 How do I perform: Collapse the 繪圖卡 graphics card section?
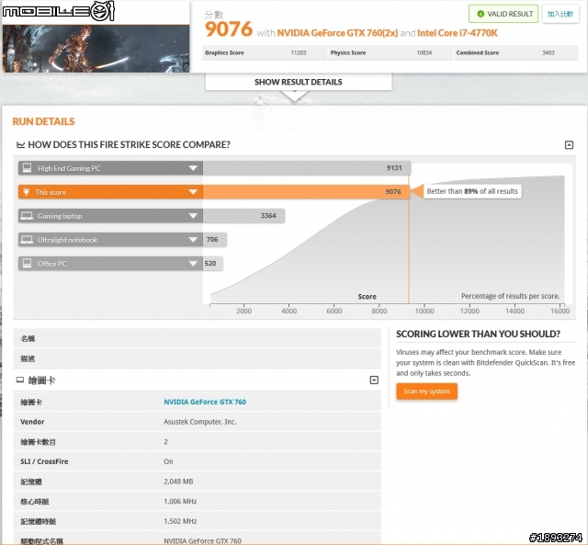[374, 380]
